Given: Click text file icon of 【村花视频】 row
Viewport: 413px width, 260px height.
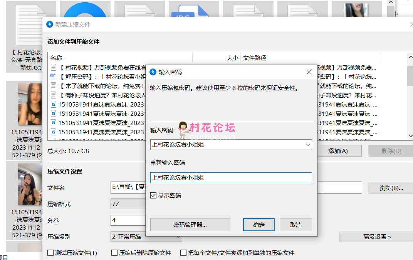Looking at the screenshot, I should click(54, 68).
